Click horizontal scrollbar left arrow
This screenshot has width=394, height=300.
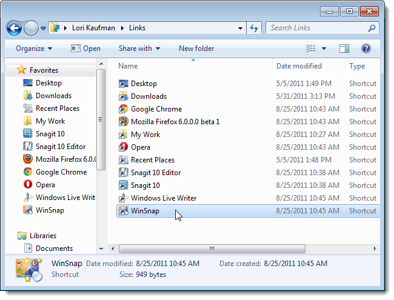[113, 248]
